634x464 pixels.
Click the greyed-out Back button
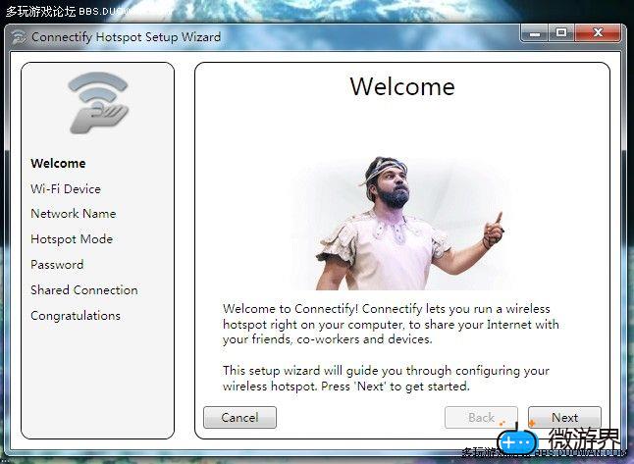(x=481, y=417)
